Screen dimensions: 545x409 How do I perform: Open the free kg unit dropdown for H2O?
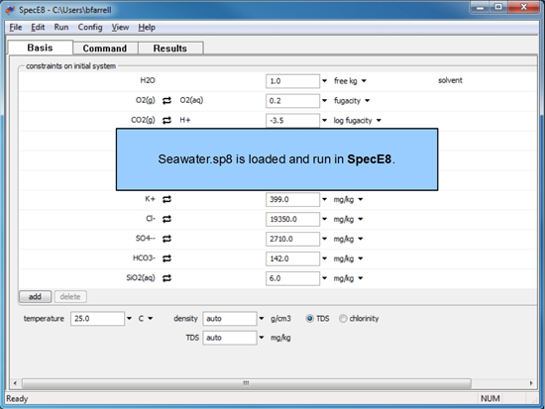364,81
